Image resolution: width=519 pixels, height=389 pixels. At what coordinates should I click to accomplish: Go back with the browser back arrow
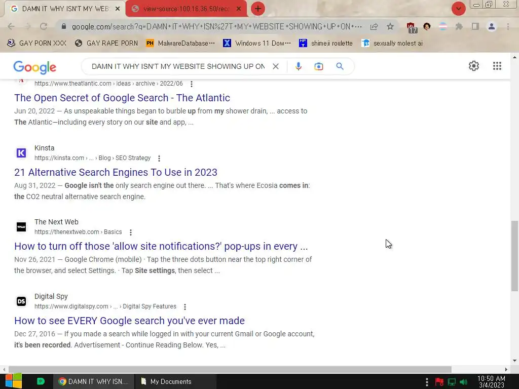tap(11, 26)
